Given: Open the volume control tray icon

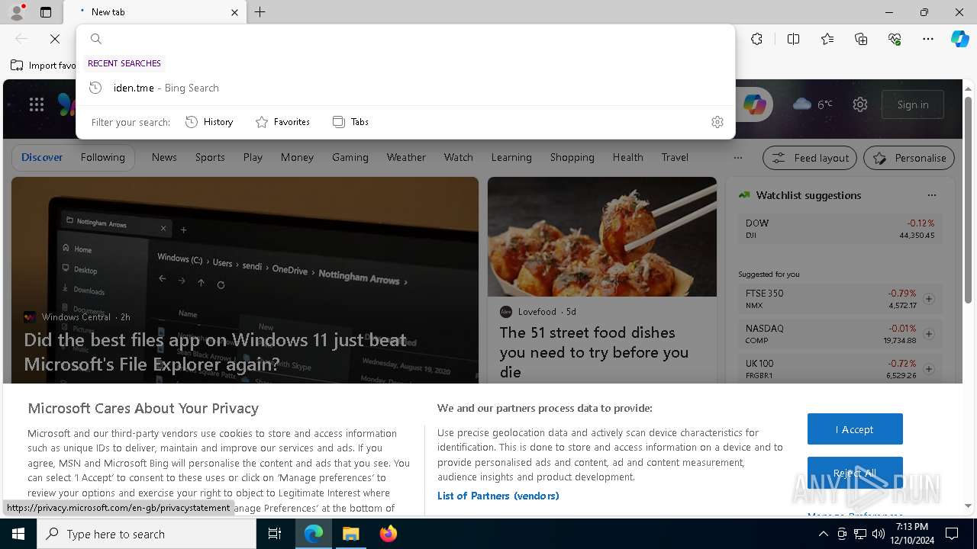Looking at the screenshot, I should pos(878,534).
